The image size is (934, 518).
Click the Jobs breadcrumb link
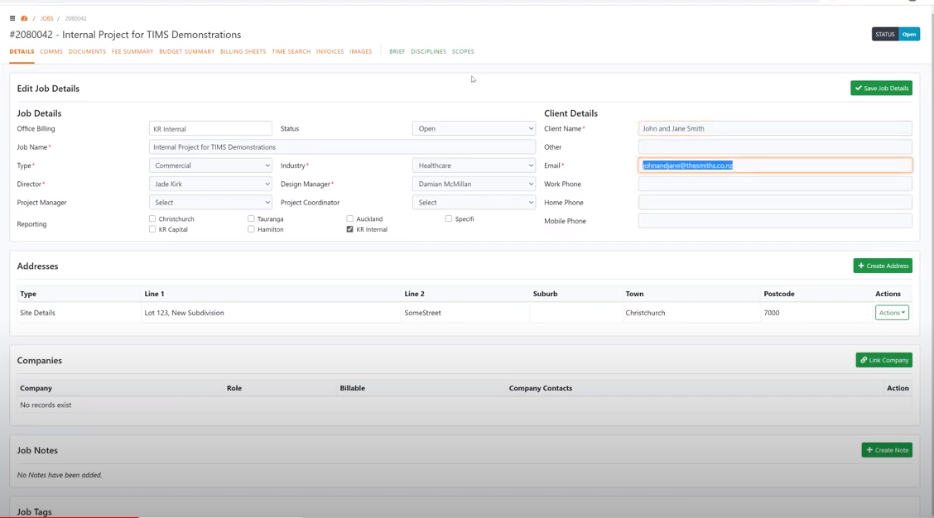[47, 18]
